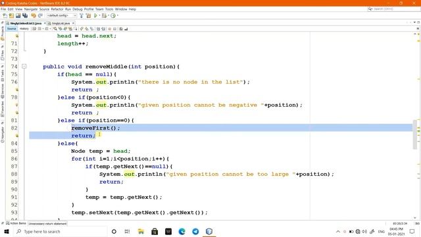Click the Profile Project icon
This screenshot has height=237, width=421.
[113, 16]
